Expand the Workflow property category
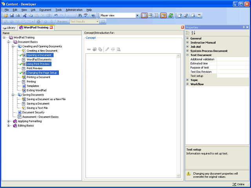 (187, 84)
